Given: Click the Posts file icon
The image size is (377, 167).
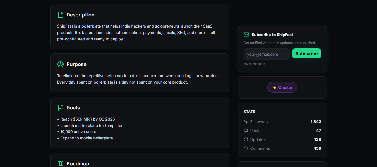Looking at the screenshot, I should [x=246, y=131].
